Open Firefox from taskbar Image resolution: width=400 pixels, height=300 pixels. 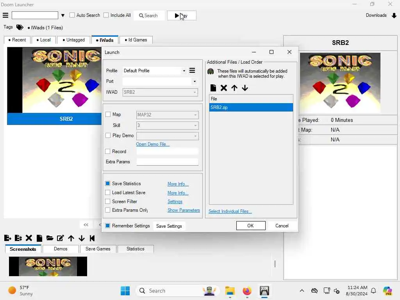pos(247,291)
